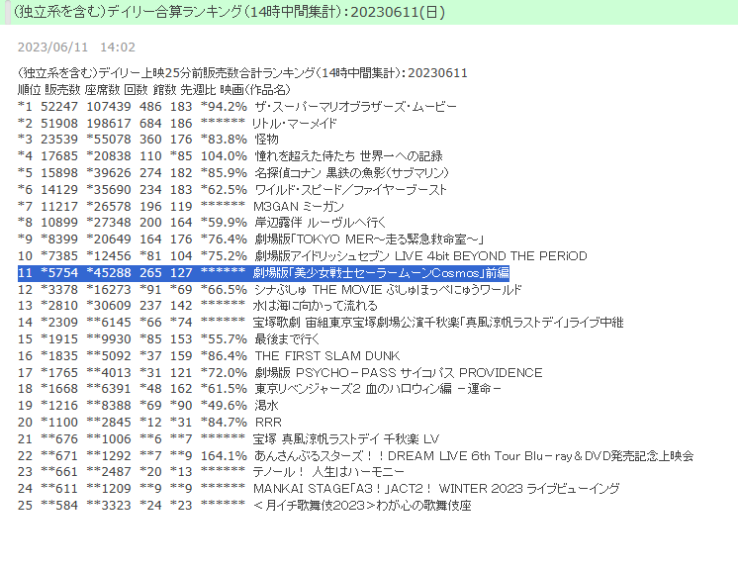The height and width of the screenshot is (573, 738).
Task: Select the row 最後まで行く
Action: pyautogui.click(x=168, y=339)
